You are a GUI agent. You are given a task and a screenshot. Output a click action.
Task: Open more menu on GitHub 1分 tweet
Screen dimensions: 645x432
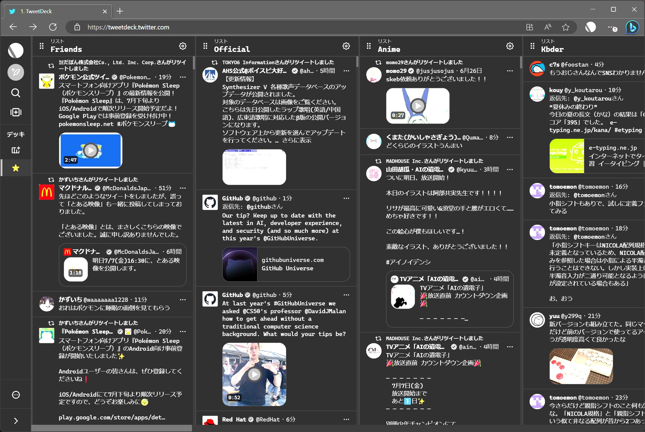click(x=346, y=198)
